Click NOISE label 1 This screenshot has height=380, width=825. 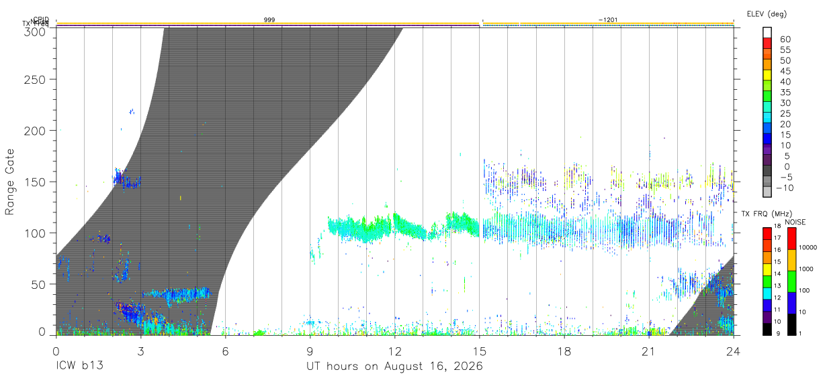[800, 333]
